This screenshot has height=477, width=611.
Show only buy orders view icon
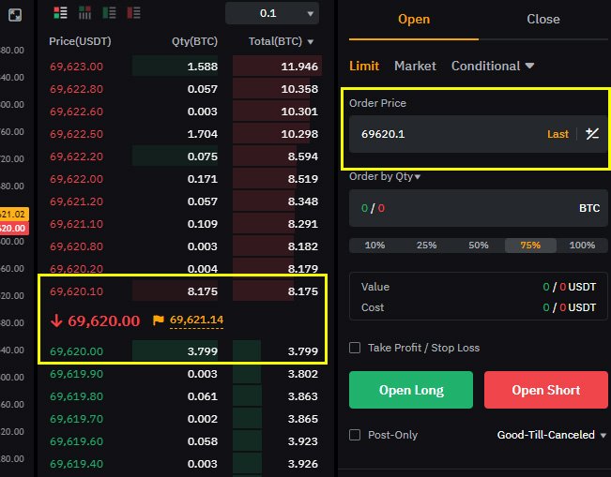point(109,13)
